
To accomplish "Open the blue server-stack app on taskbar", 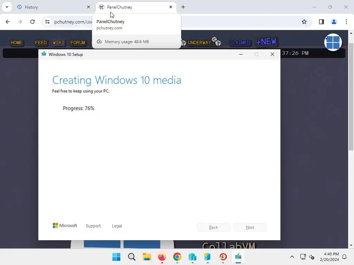I will tap(192, 257).
